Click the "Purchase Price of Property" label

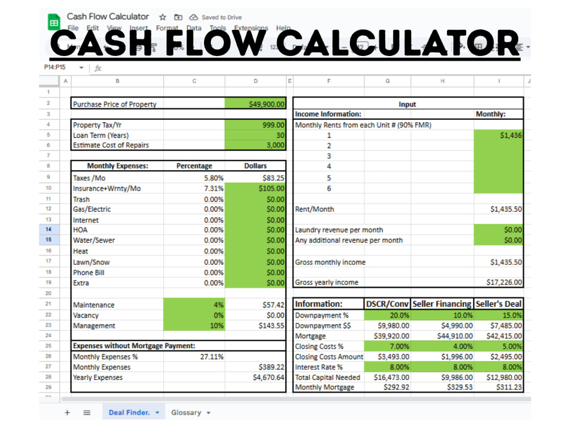point(115,104)
